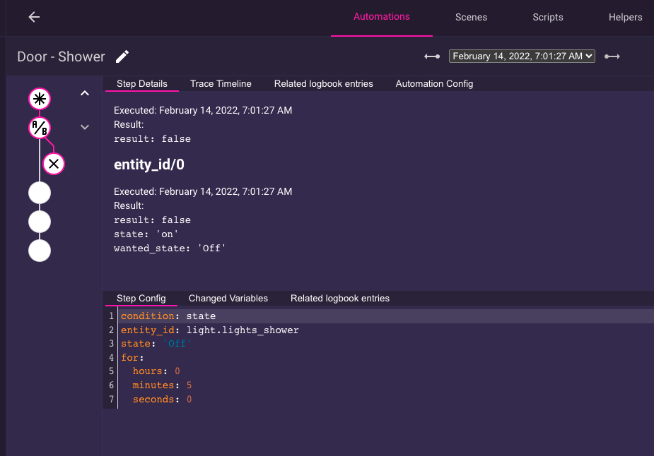Click the entity_id line in step config

tap(210, 330)
